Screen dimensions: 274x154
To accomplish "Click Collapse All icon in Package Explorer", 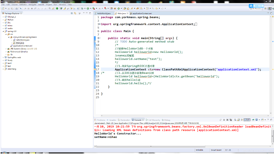I will 72,14.
